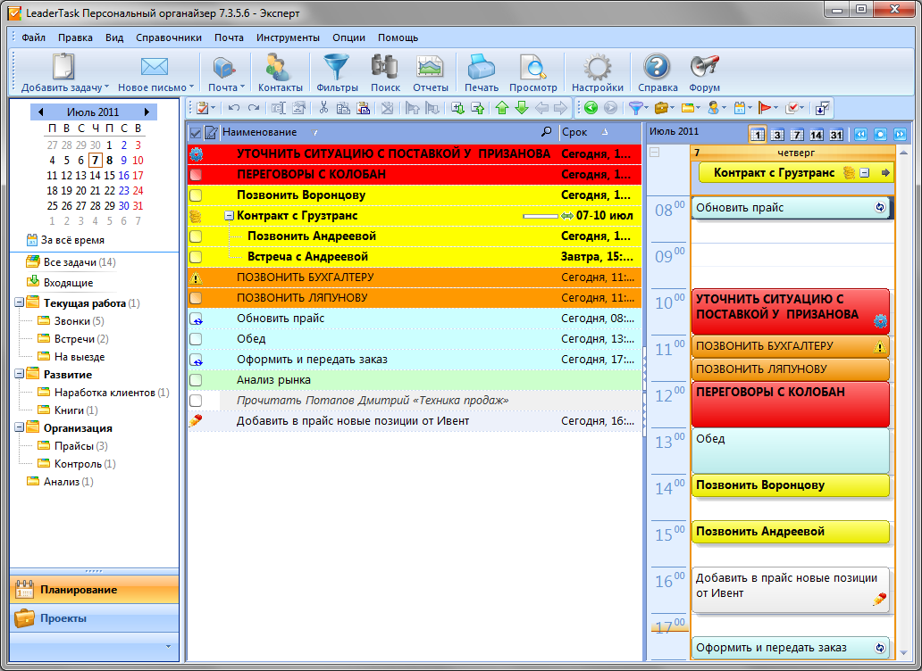This screenshot has width=922, height=671.
Task: Open the Форум megaphone icon
Action: pyautogui.click(x=704, y=66)
